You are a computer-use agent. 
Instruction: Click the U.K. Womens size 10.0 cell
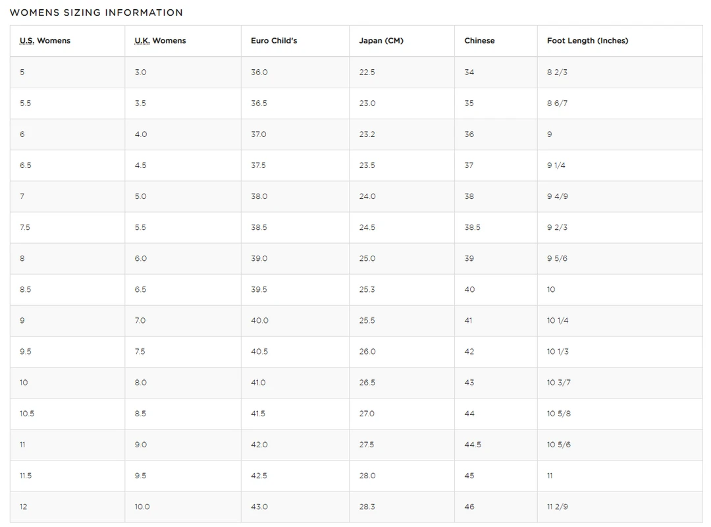click(142, 507)
